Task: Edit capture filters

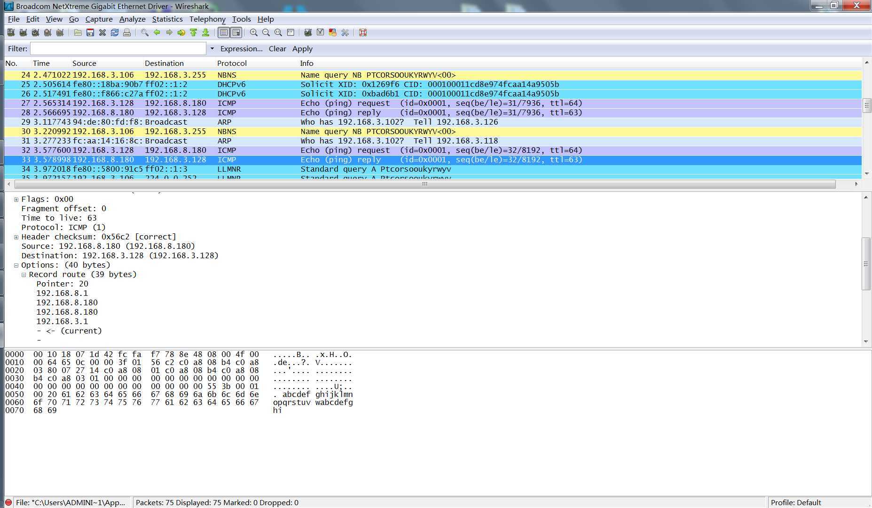Action: pos(308,32)
